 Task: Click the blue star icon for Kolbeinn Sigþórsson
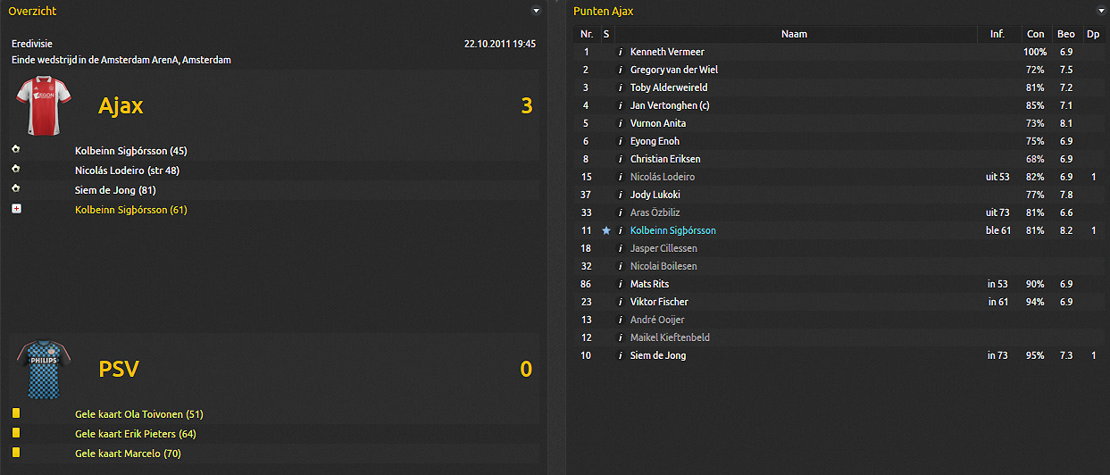click(606, 230)
